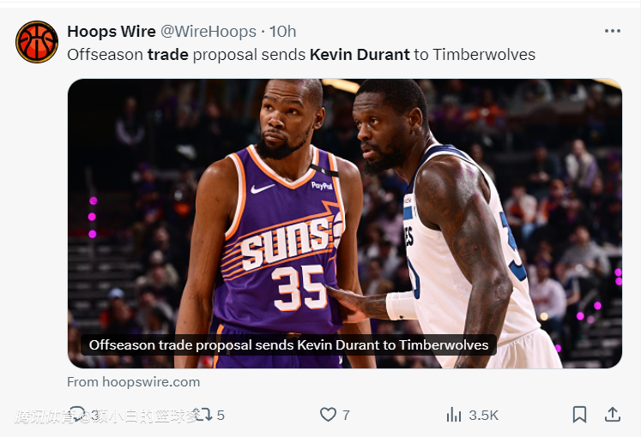The image size is (641, 437).
Task: Click the bold "Kevin Durant" text
Action: click(359, 55)
